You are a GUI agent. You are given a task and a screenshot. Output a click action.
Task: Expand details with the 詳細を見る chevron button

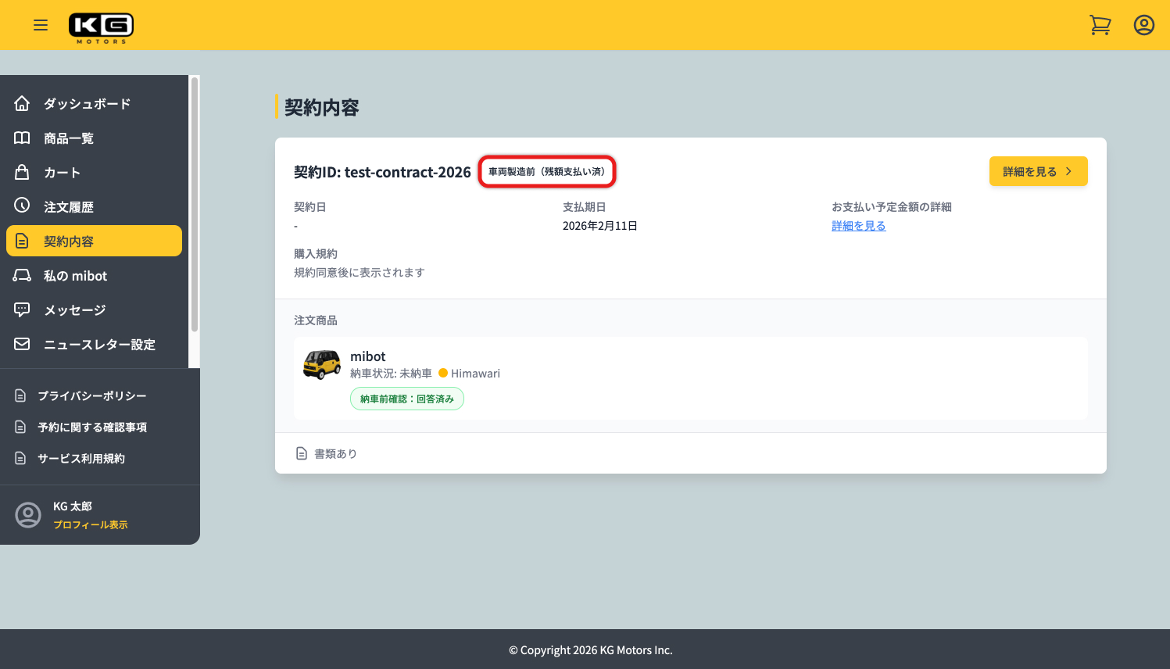click(1038, 170)
